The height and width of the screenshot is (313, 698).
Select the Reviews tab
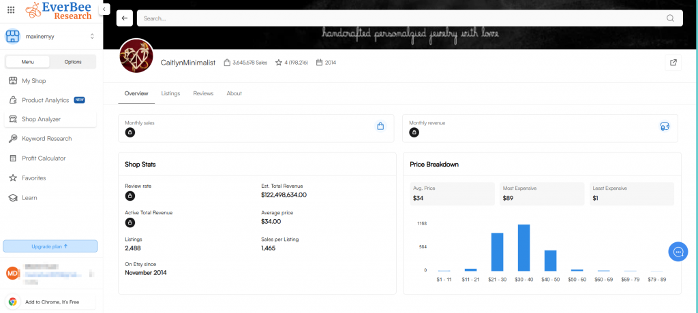(x=203, y=93)
